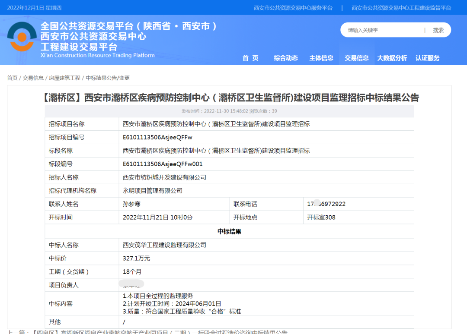Open 西安市公共资源交易中心服务平台 link in top bar
This screenshot has width=467, height=334.
pos(293,8)
